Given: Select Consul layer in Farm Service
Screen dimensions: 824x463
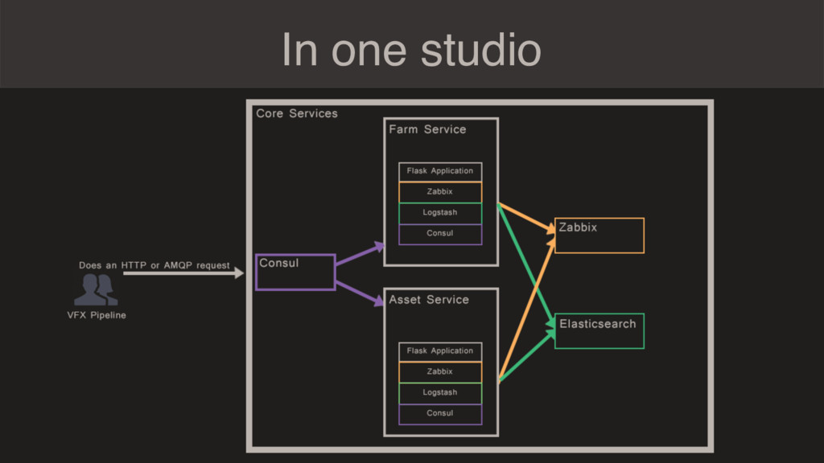Looking at the screenshot, I should tap(440, 234).
